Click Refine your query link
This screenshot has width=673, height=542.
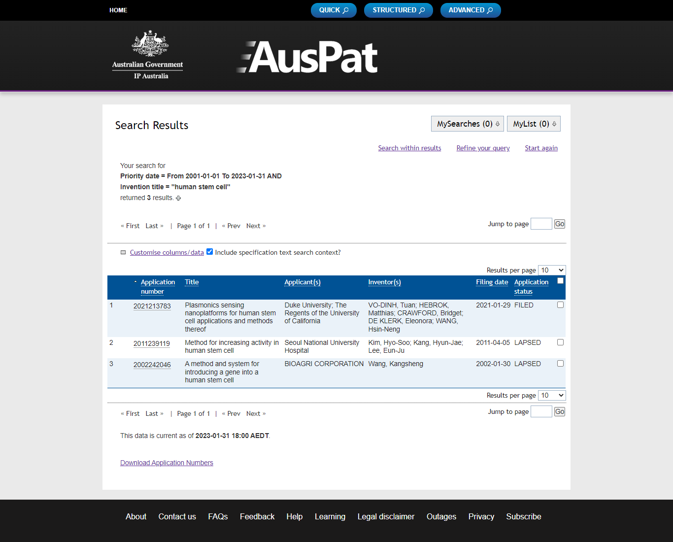point(483,148)
